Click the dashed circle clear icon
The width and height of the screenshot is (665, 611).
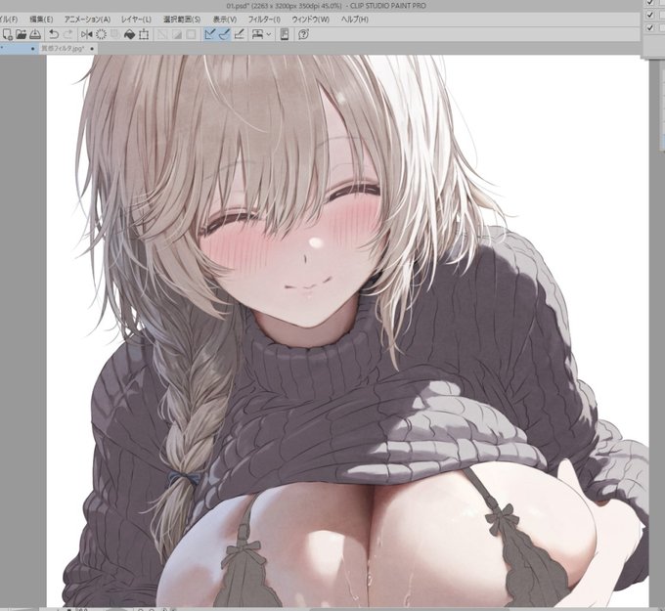pos(101,34)
